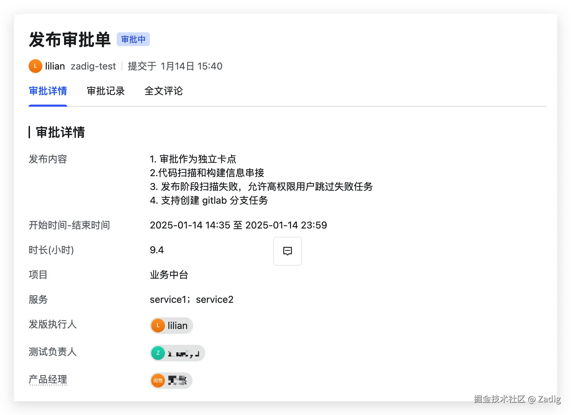Image resolution: width=571 pixels, height=415 pixels.
Task: Click the lilian chip under 发版执行人
Action: (172, 326)
